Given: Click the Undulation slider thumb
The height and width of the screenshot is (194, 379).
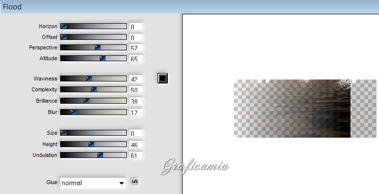Looking at the screenshot, I should (x=100, y=155).
